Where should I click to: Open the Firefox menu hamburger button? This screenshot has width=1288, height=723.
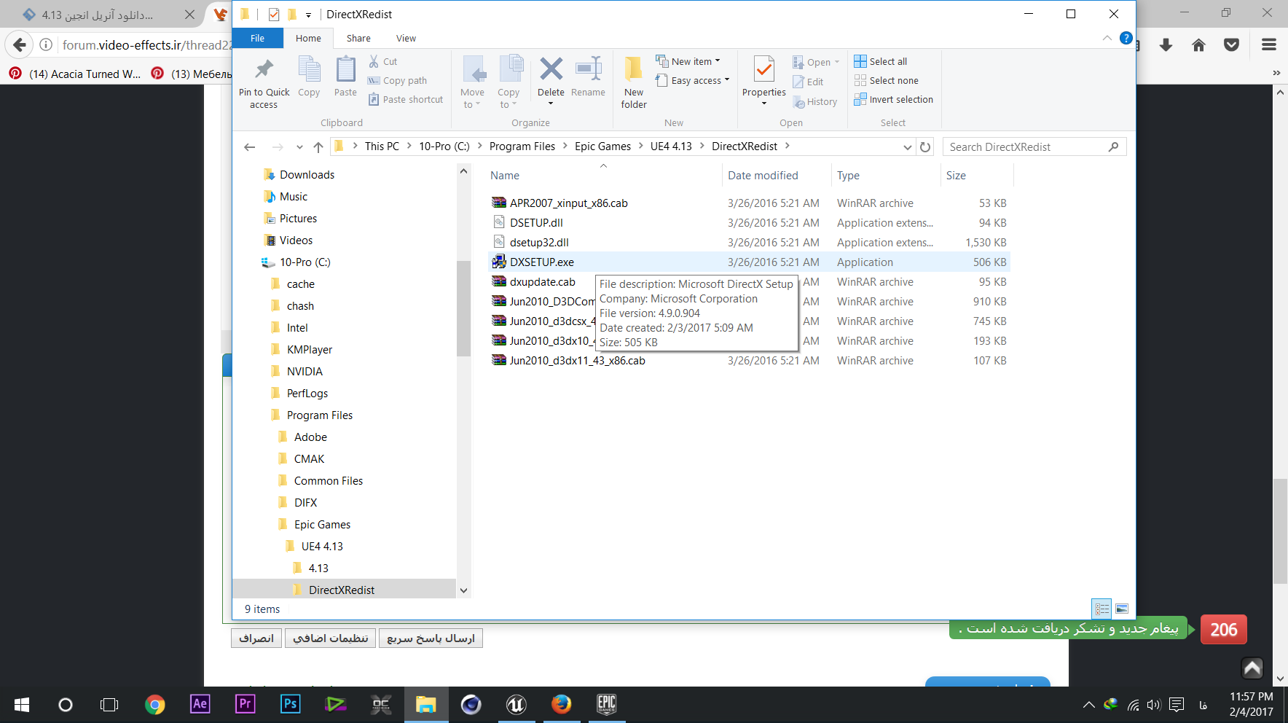pyautogui.click(x=1268, y=44)
